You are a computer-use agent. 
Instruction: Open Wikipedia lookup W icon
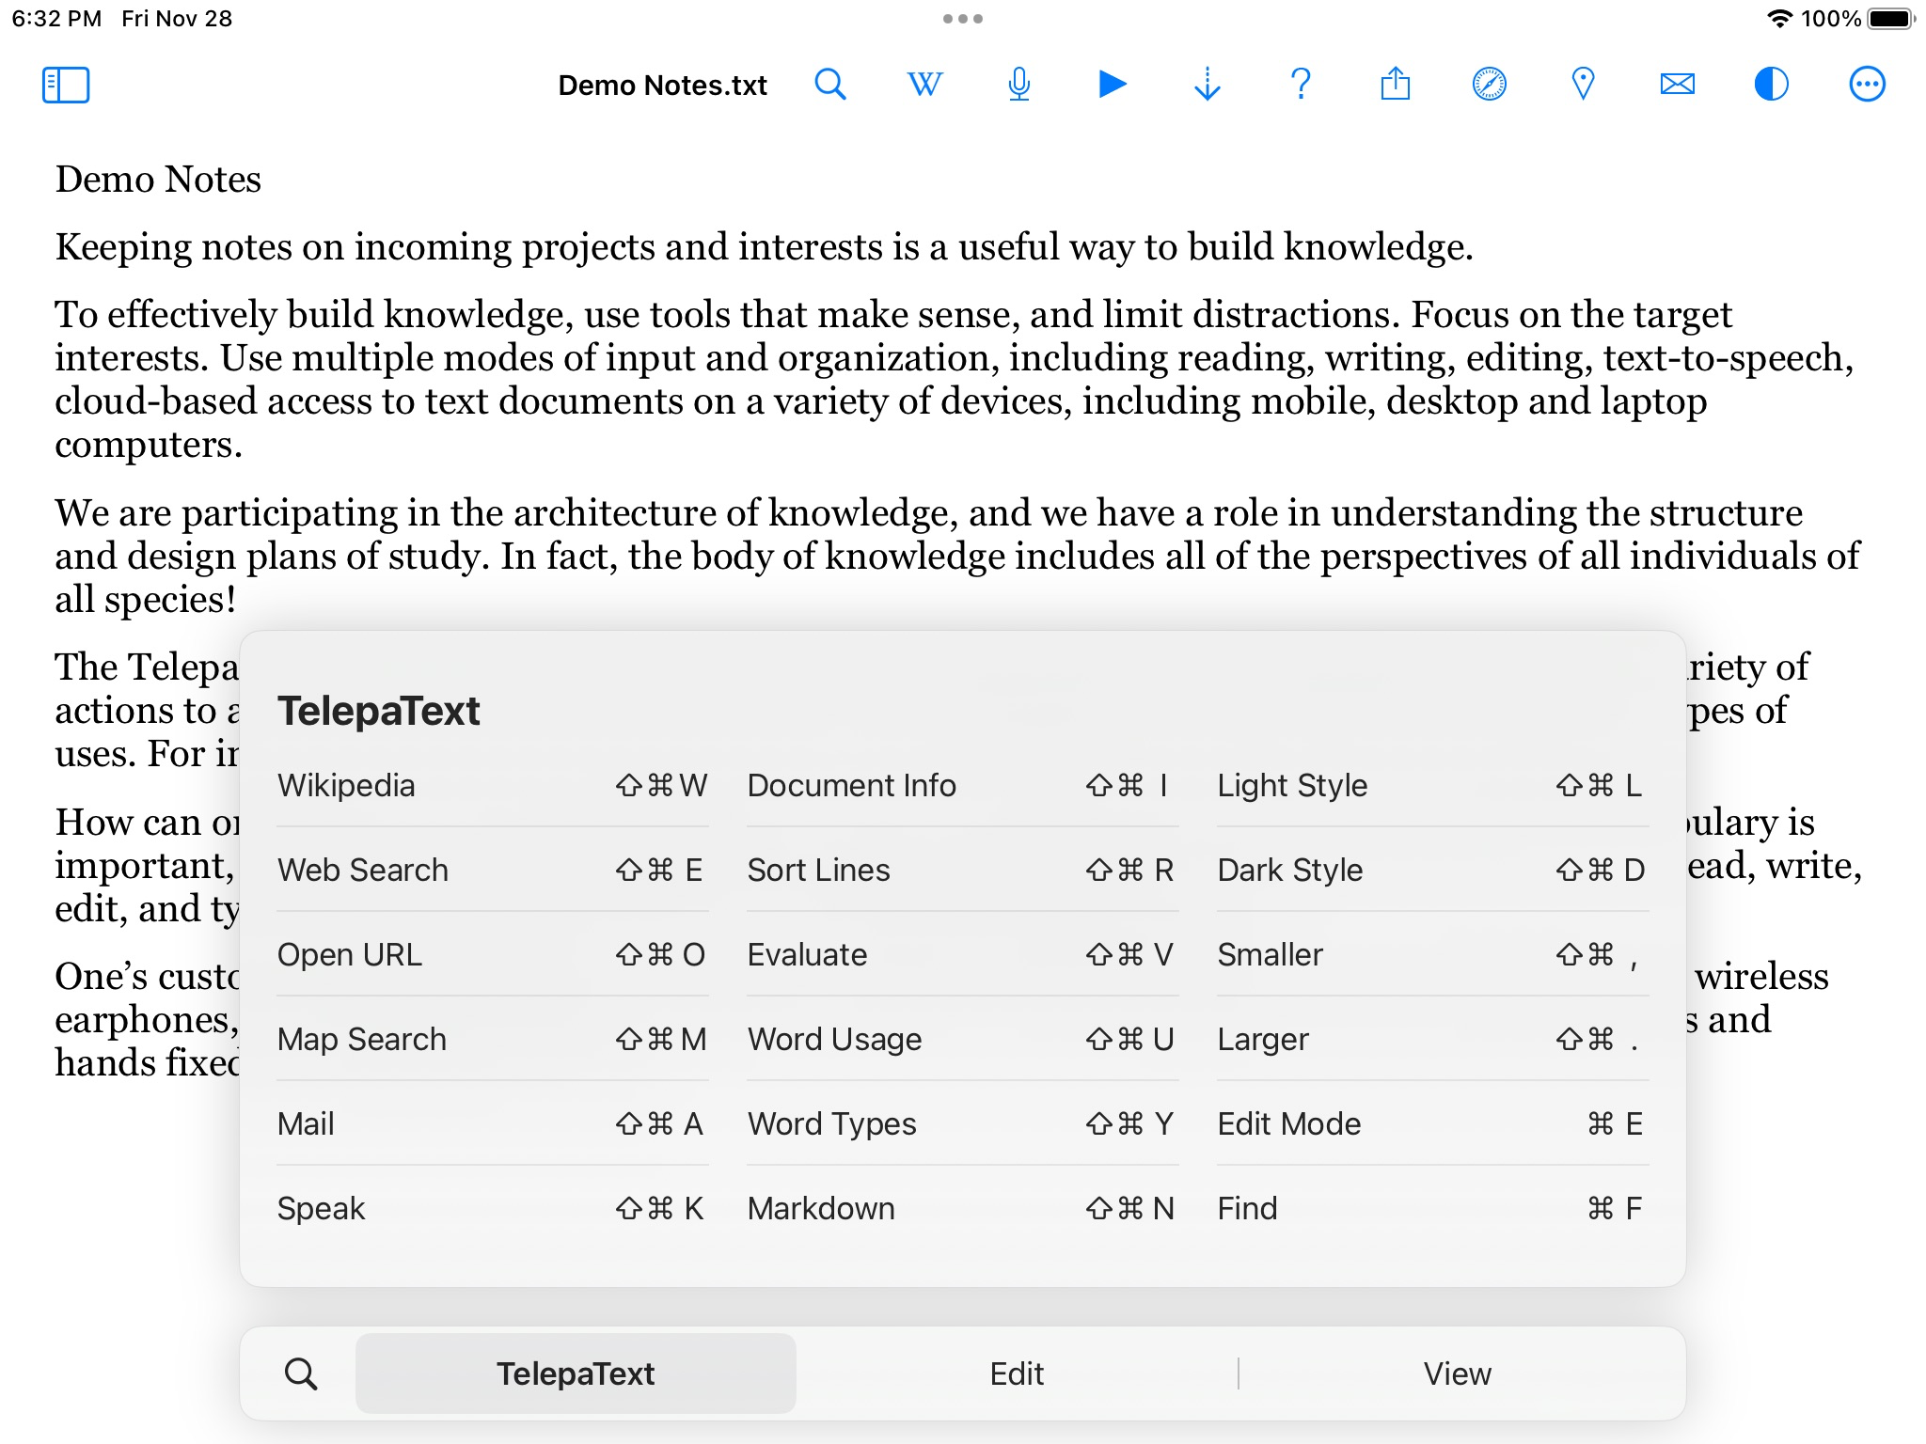924,85
